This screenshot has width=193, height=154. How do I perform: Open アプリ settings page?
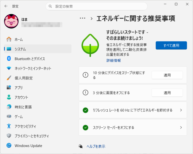tap(38, 88)
